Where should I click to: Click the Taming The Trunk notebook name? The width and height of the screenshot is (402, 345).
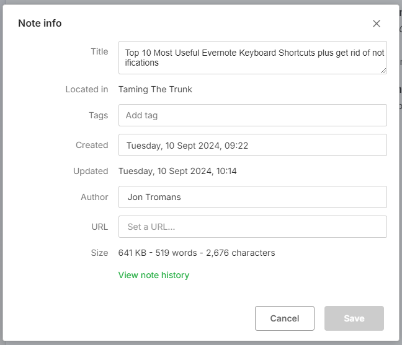click(x=155, y=89)
